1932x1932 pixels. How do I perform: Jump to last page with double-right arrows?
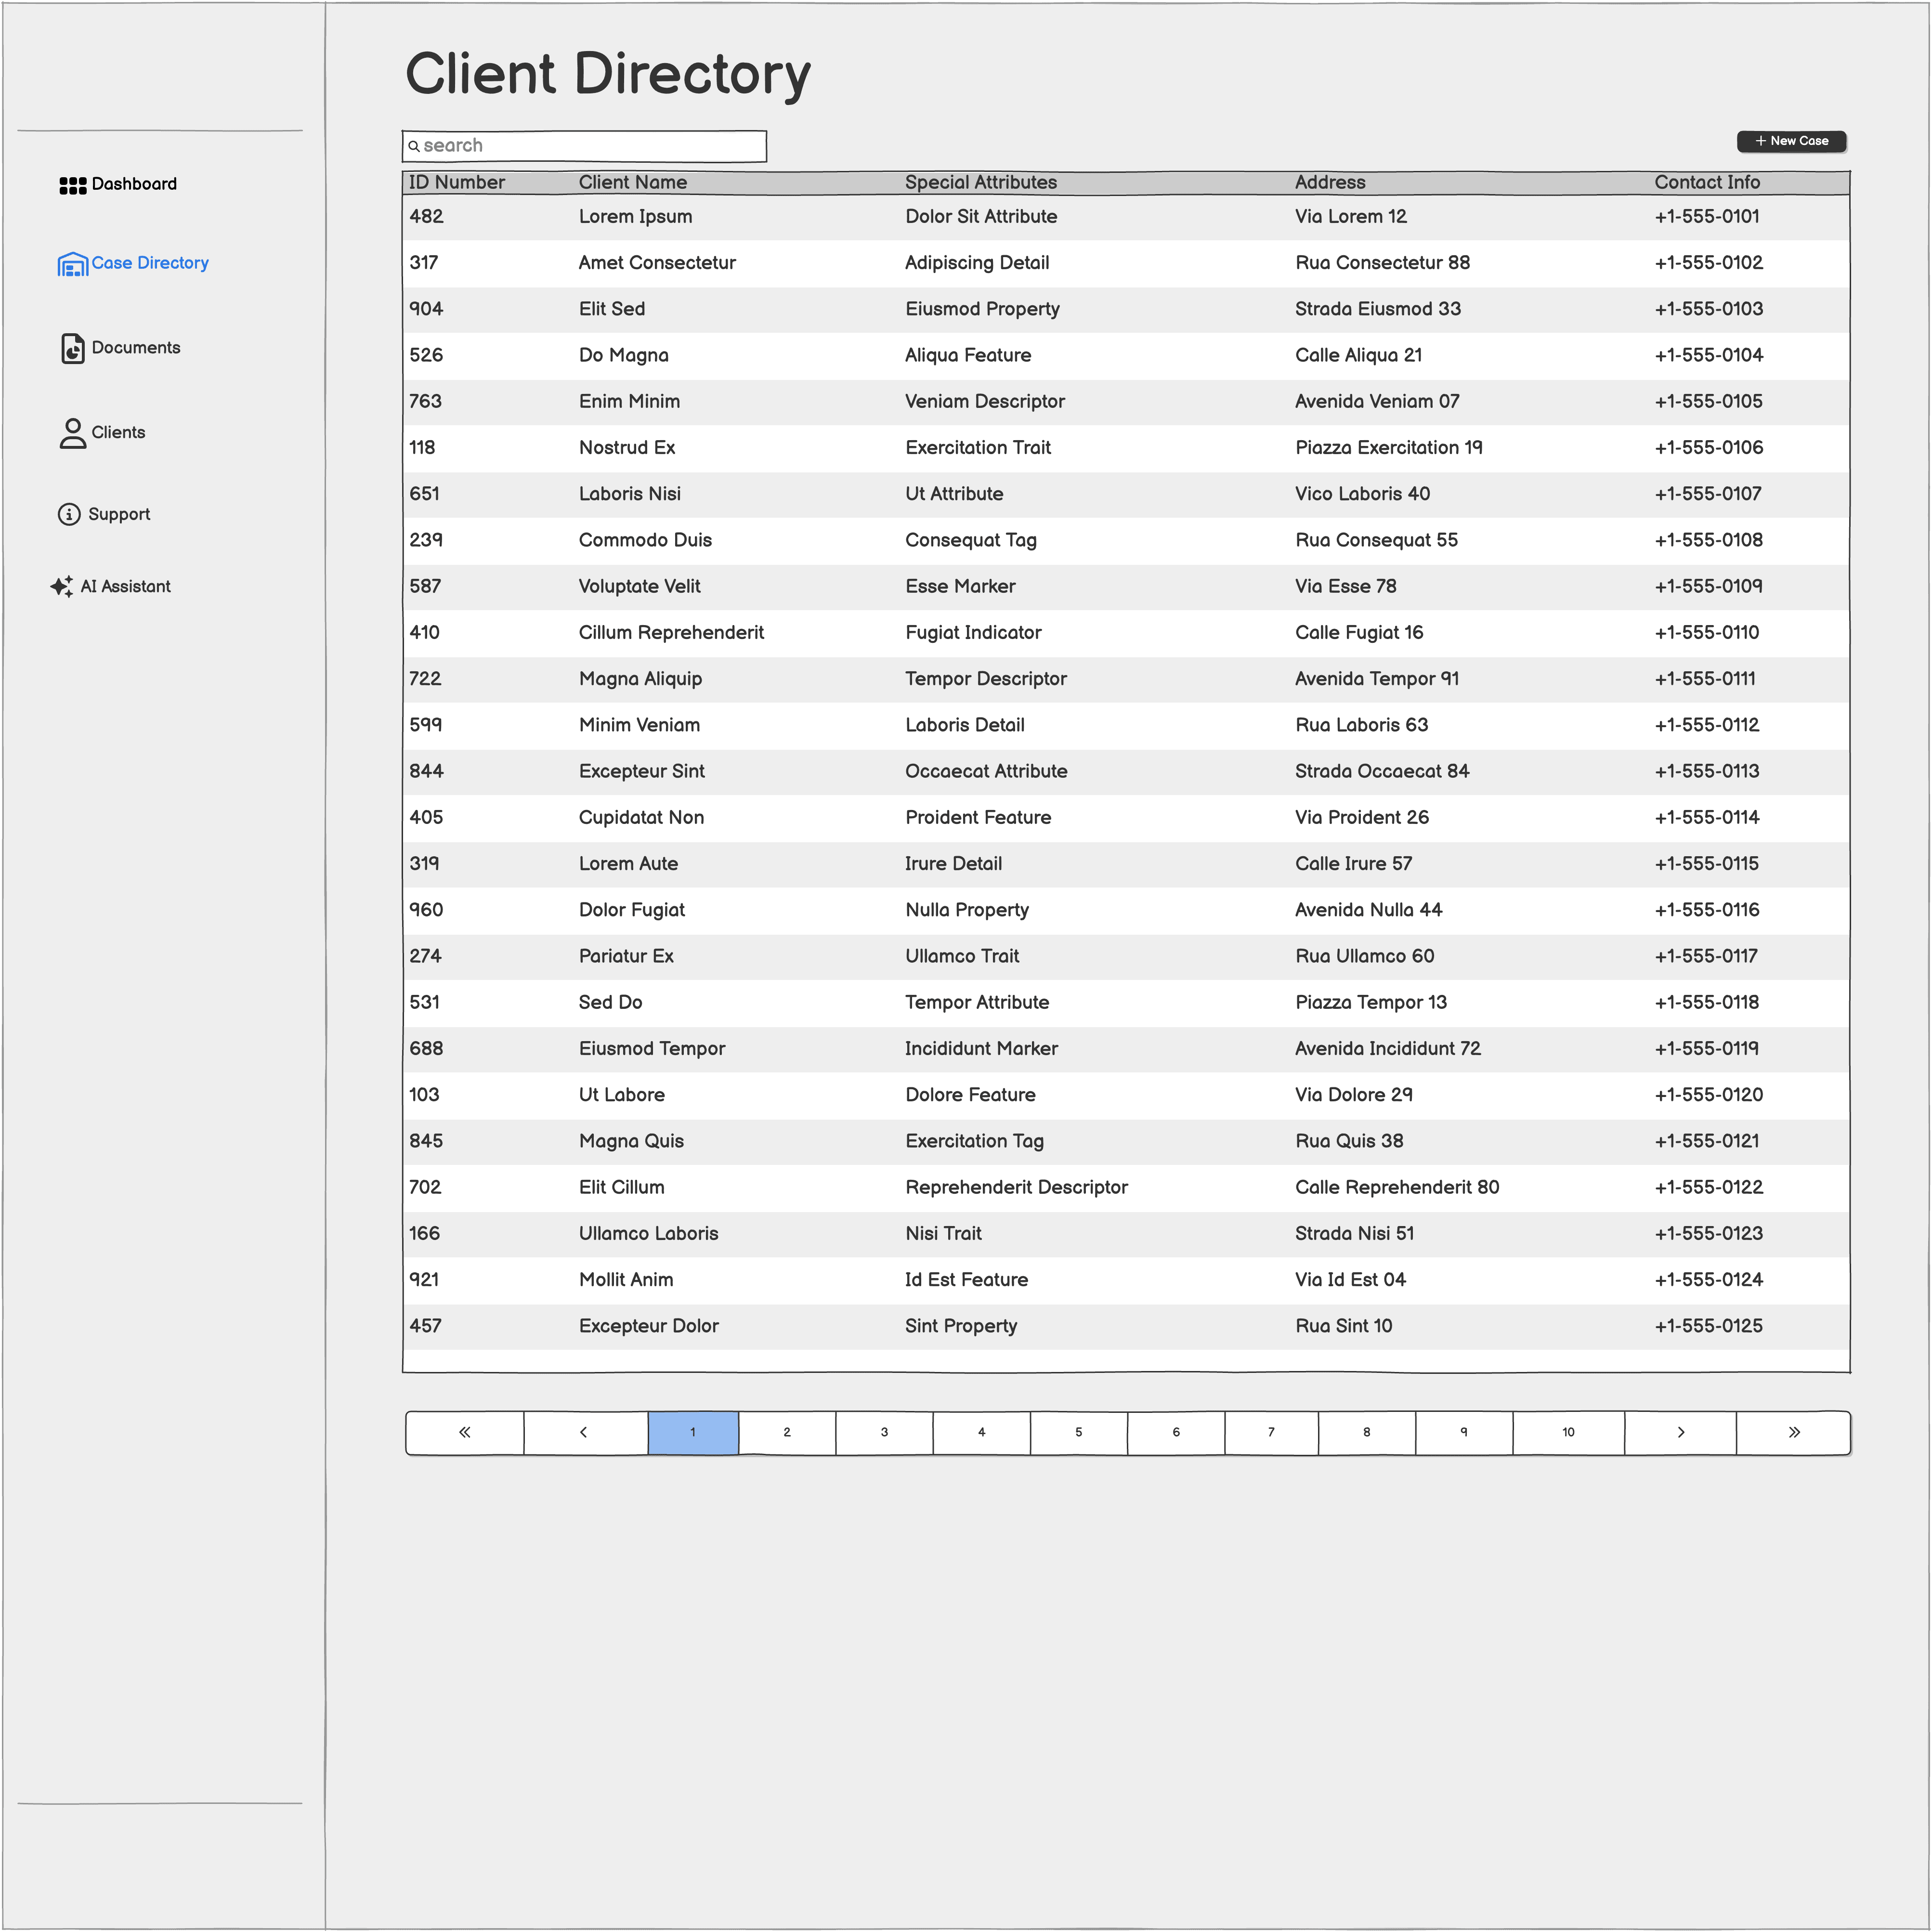(x=1793, y=1432)
